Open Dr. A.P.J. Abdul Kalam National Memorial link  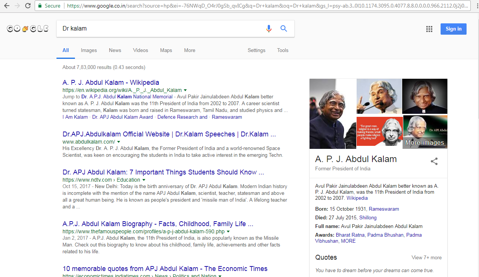tap(127, 97)
